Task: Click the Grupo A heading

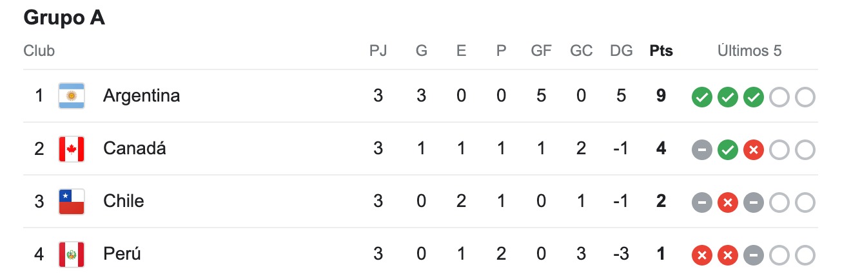Action: coord(64,18)
